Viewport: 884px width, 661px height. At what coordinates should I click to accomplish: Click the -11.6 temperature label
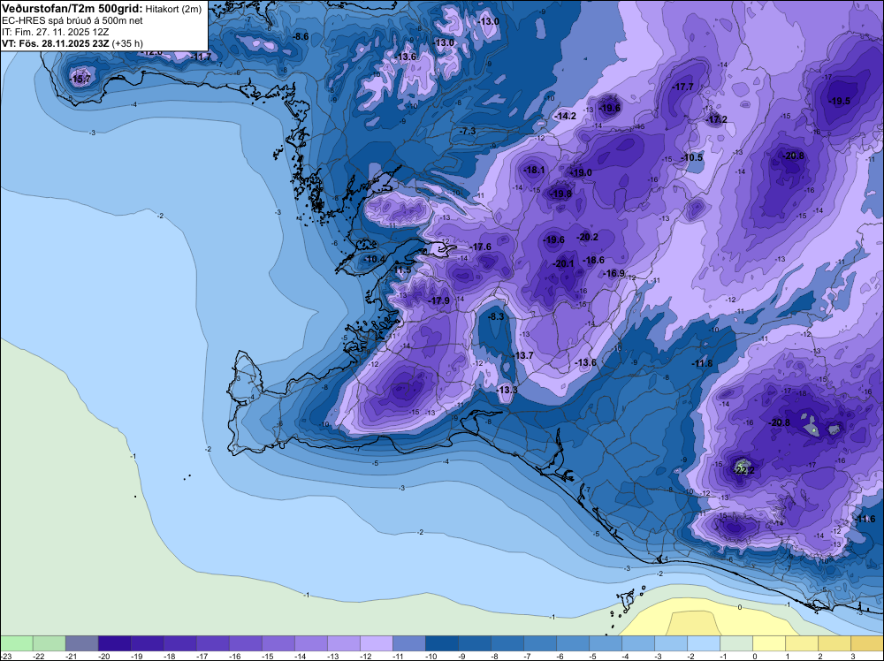[x=865, y=519]
